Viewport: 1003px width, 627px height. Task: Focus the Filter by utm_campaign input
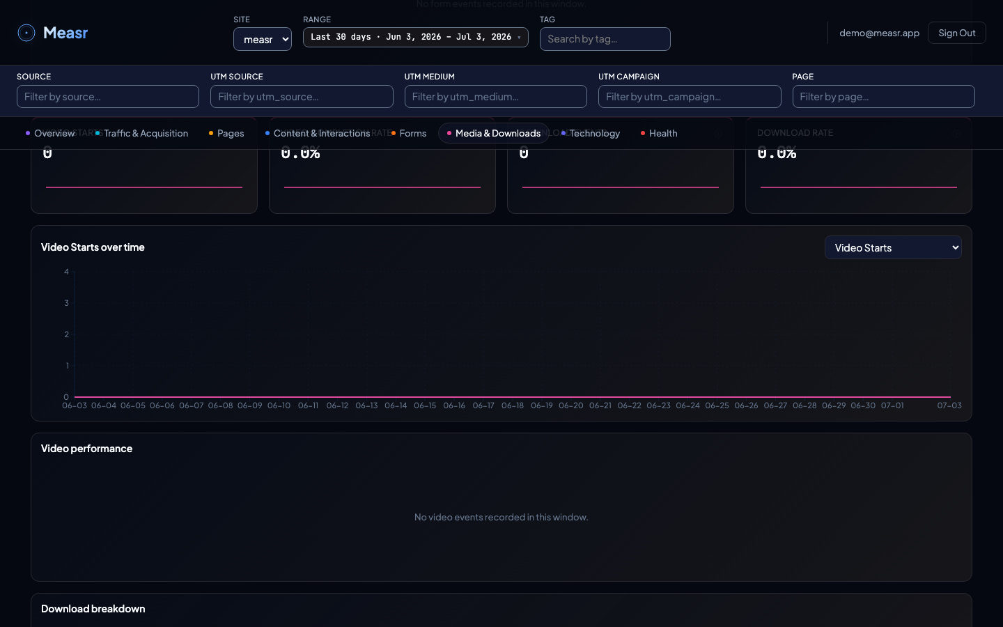690,97
